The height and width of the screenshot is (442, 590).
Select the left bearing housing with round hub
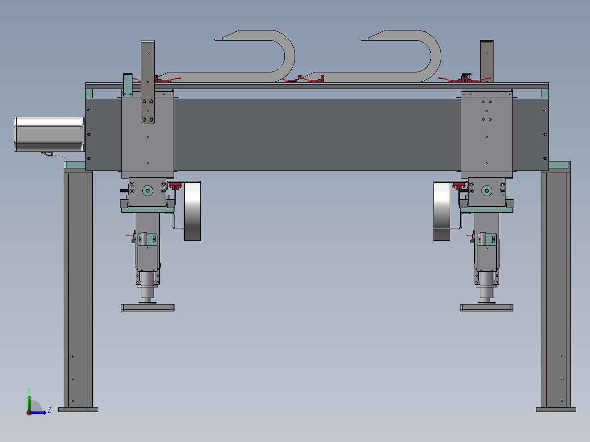[x=148, y=192]
